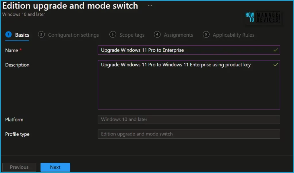This screenshot has width=294, height=173.
Task: Switch to the Configuration settings tab
Action: click(x=73, y=35)
